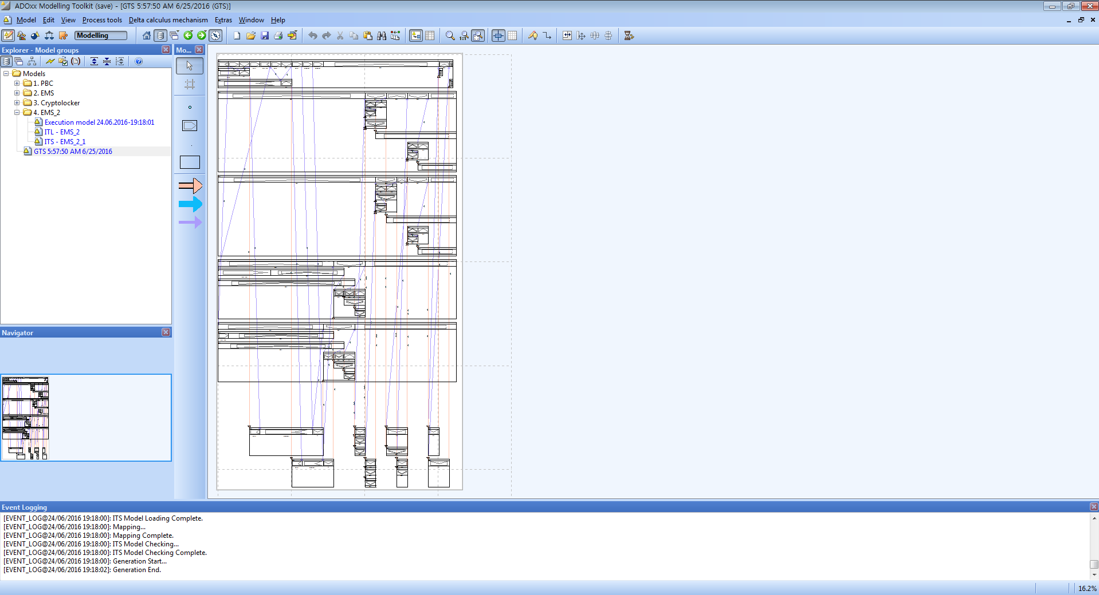Select the pointer edit tool in modelling palette
1099x595 pixels.
coord(190,66)
